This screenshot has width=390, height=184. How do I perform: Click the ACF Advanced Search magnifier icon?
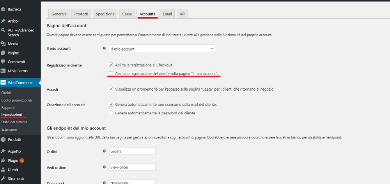click(3, 30)
